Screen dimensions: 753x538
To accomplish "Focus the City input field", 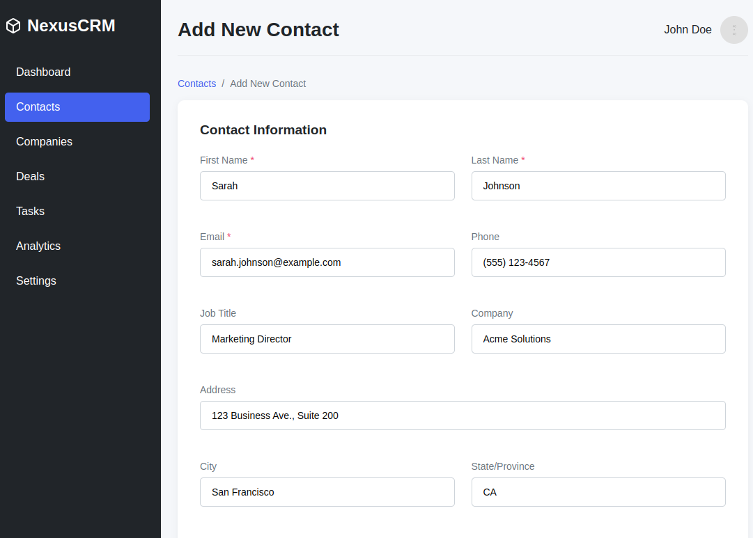I will click(327, 492).
